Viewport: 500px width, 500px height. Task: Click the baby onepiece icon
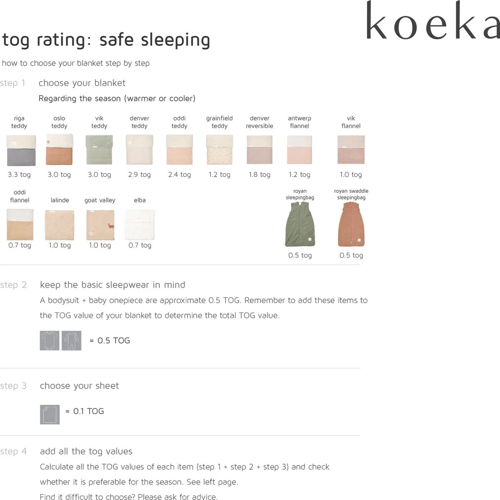pos(72,340)
